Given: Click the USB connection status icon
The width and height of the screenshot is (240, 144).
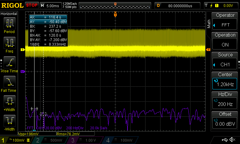Looking at the screenshot, I should tap(225, 140).
